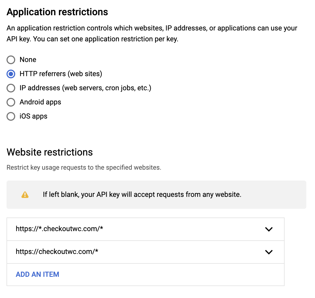This screenshot has width=315, height=298.
Task: Choose the IP addresses radio button circle
Action: pos(11,88)
